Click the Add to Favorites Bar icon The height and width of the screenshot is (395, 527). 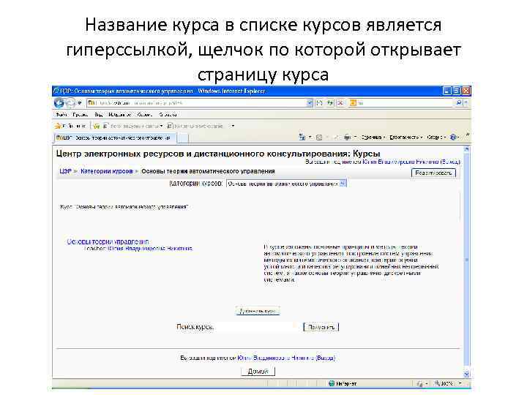coord(97,126)
